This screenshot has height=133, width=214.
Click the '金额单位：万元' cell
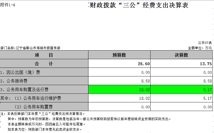tap(200, 48)
